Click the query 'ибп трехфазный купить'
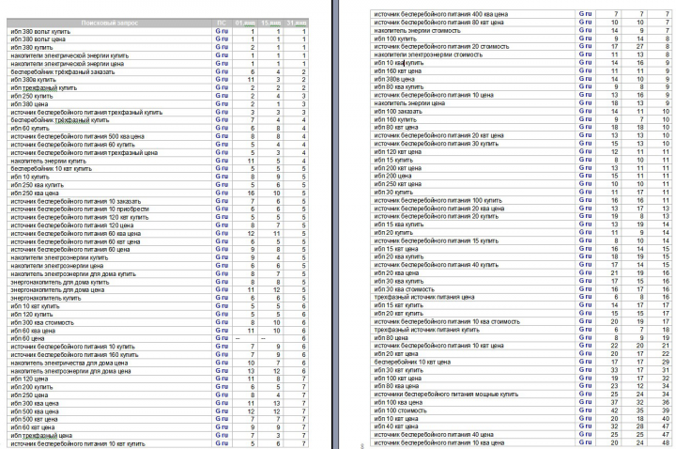This screenshot has height=449, width=676. click(x=43, y=88)
